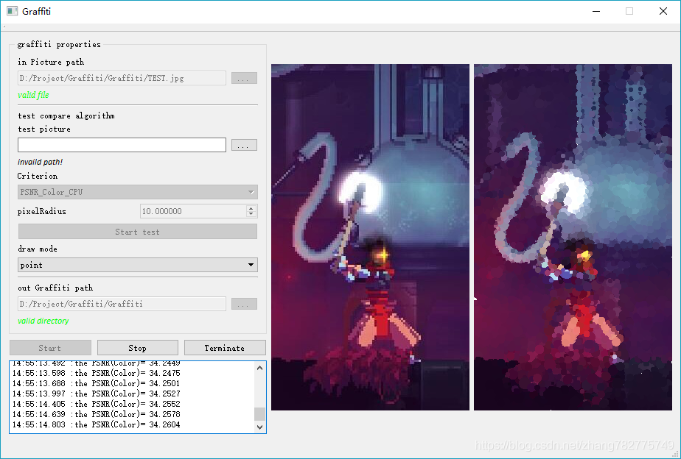Image resolution: width=681 pixels, height=459 pixels.
Task: Click the Graffiti app icon in title bar
Action: 12,11
